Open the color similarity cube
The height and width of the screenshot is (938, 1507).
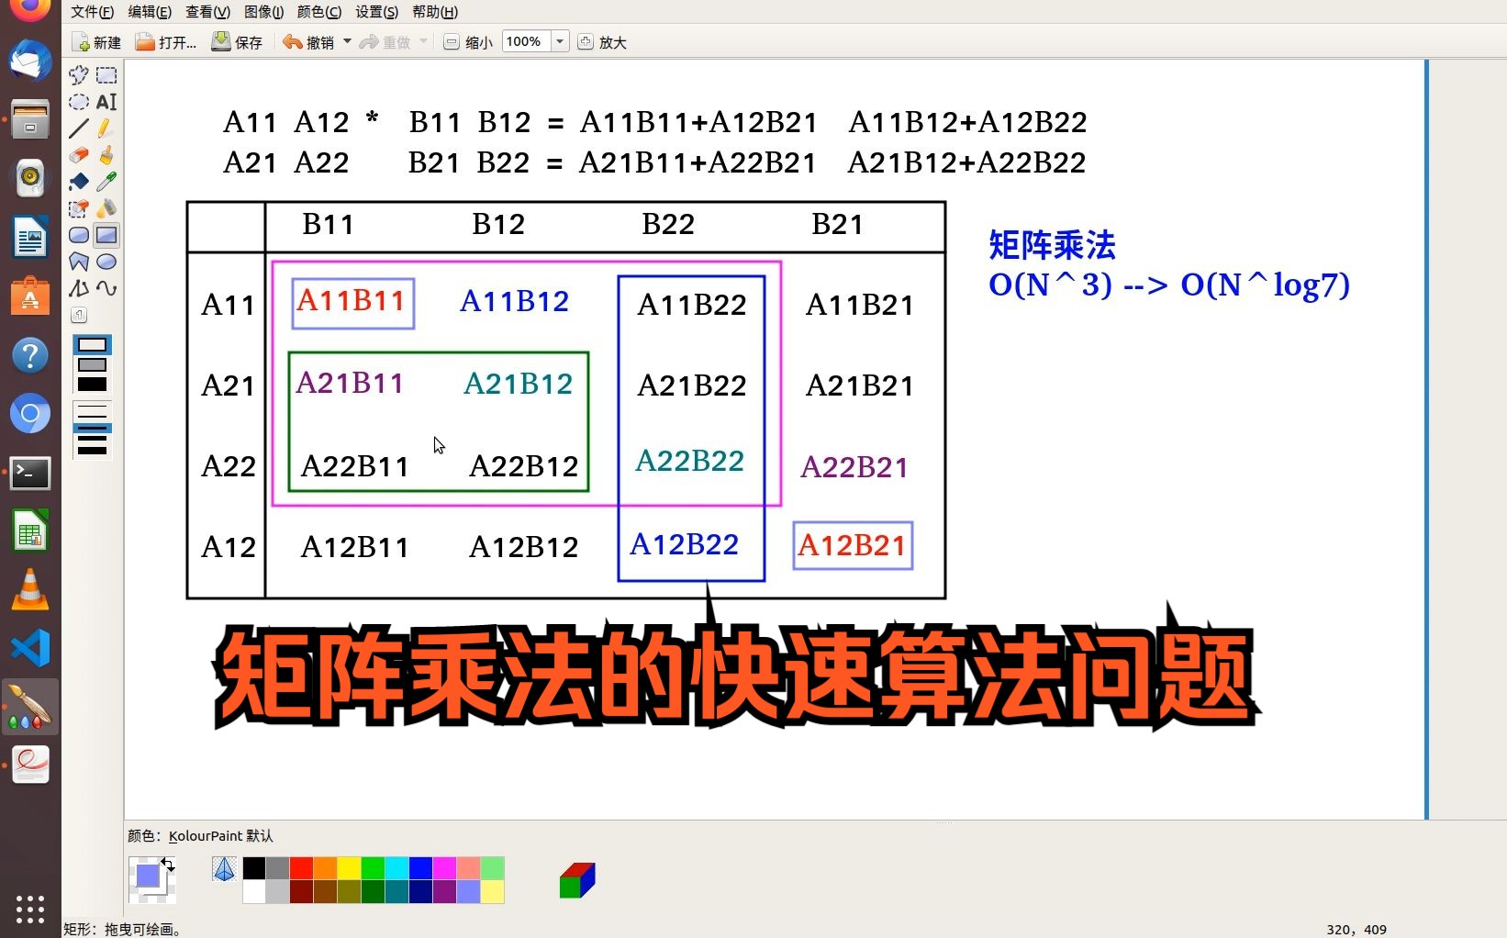click(x=577, y=880)
